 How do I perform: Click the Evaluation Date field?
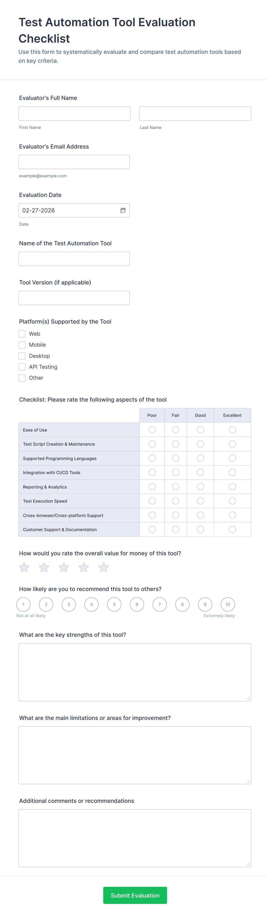69,211
